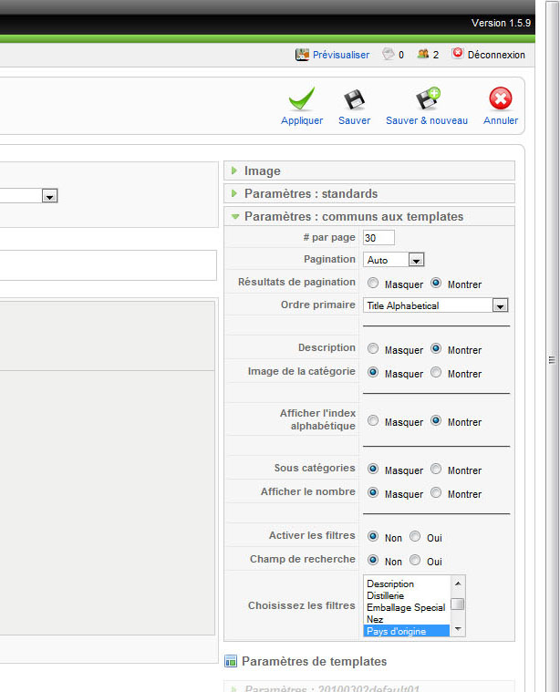Click the messages icon showing 0

click(x=389, y=54)
